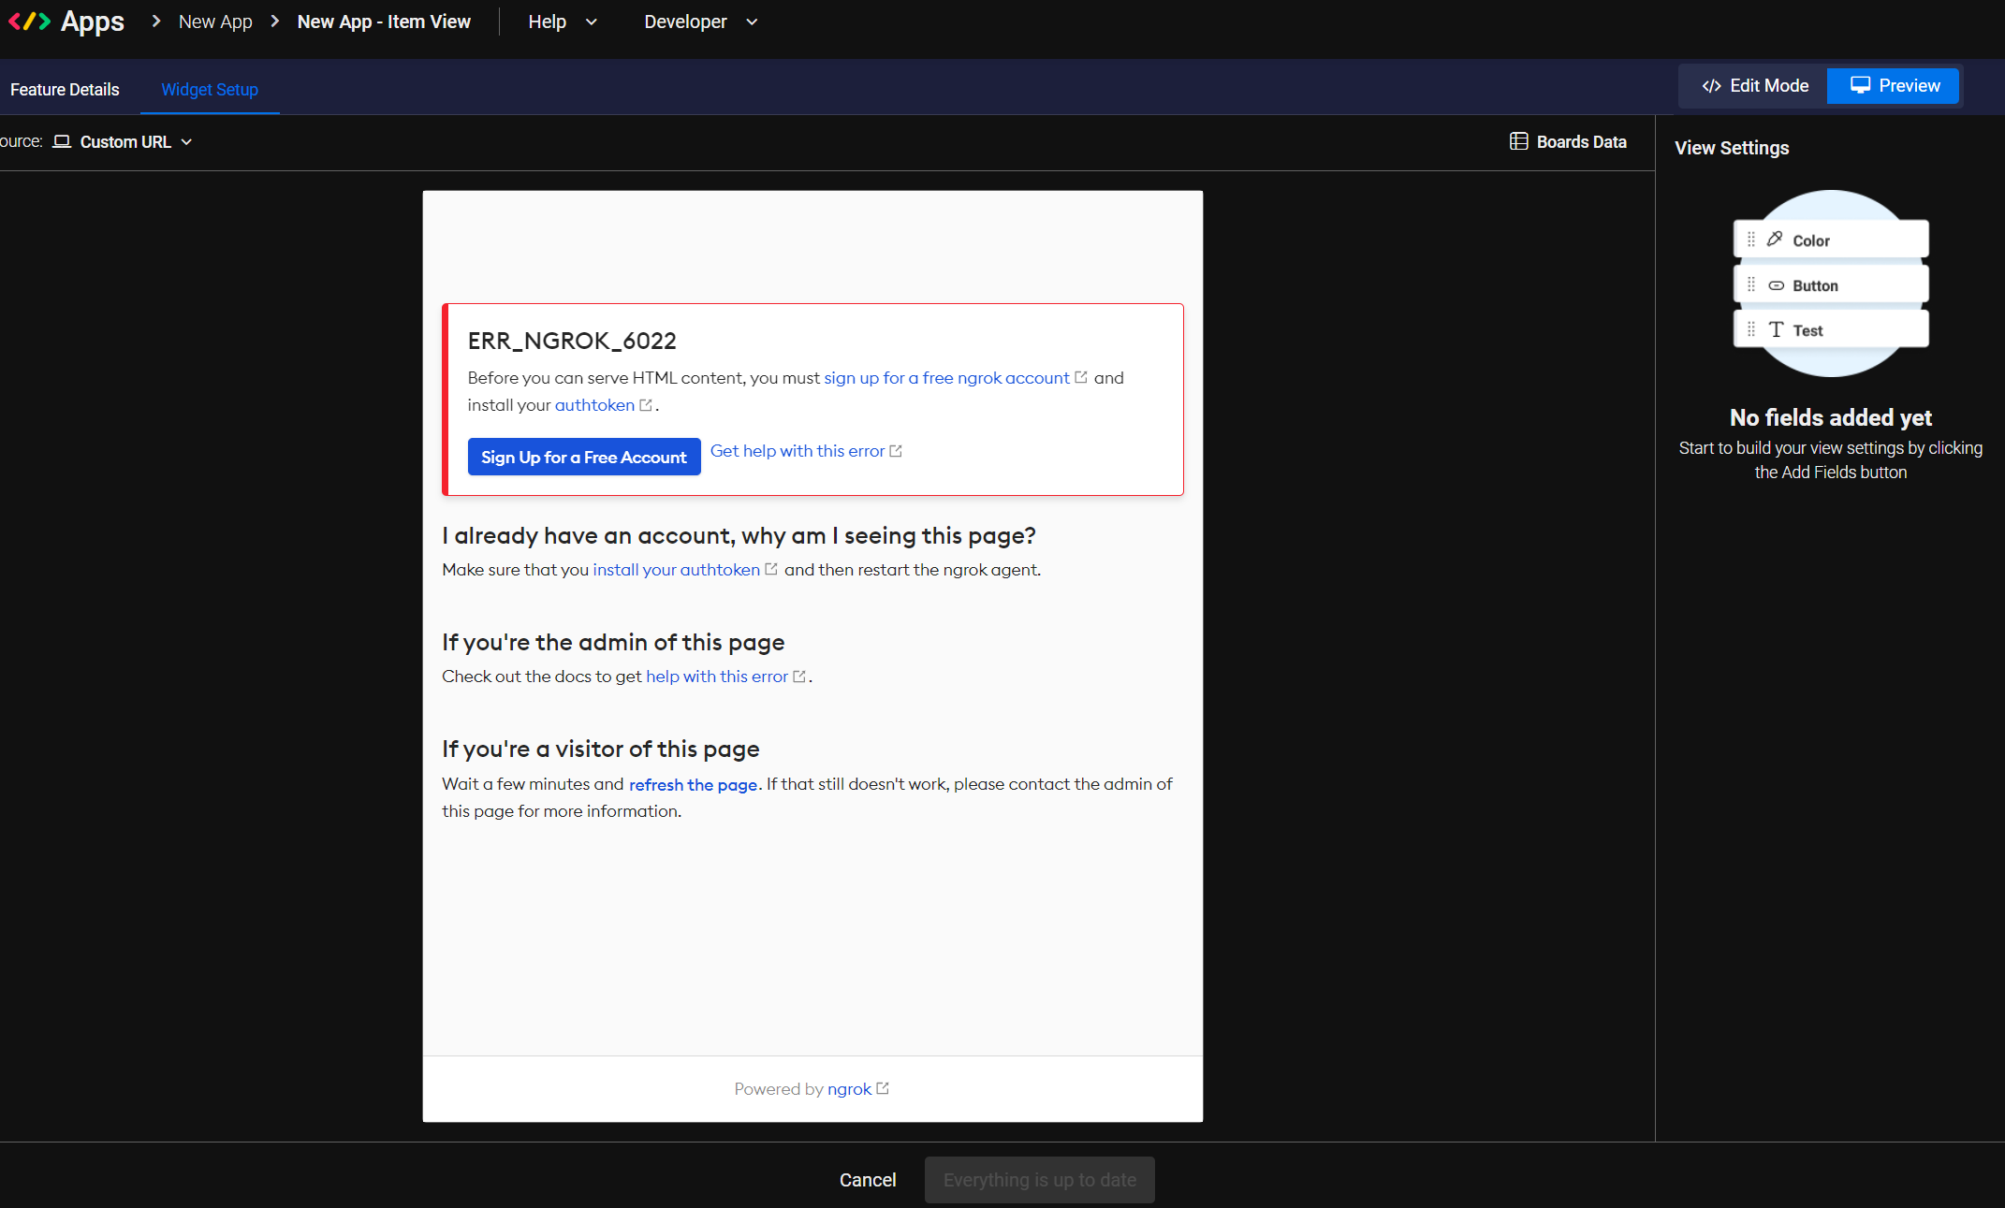Select New App - Item View breadcrumb

(x=384, y=22)
